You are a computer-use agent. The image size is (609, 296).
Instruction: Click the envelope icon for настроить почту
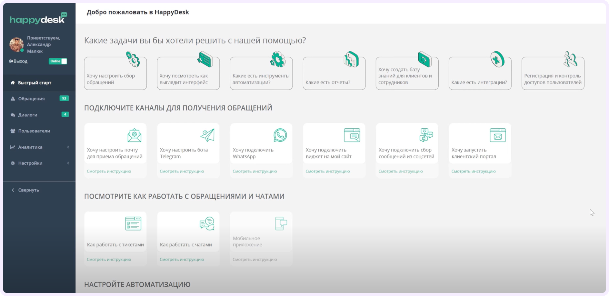pos(135,135)
